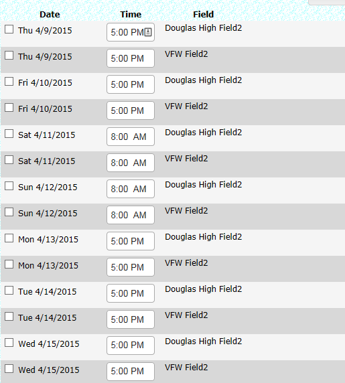Click the Date column header

coord(50,15)
